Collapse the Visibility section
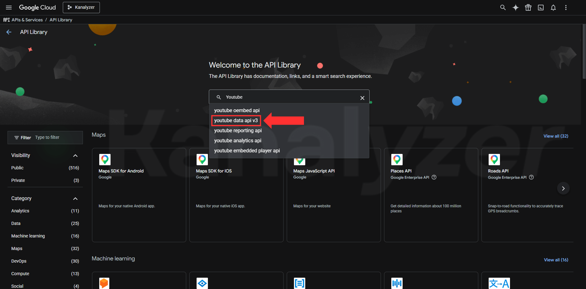Viewport: 586px width, 289px height. 75,155
